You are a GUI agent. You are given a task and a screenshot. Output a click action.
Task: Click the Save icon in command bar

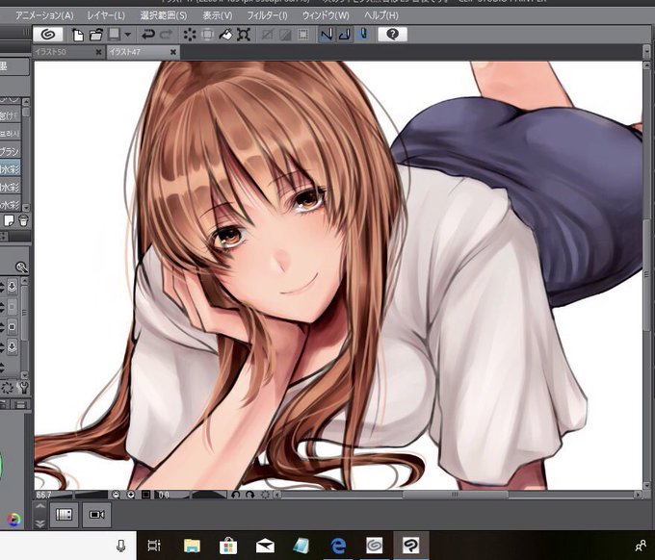[x=114, y=35]
